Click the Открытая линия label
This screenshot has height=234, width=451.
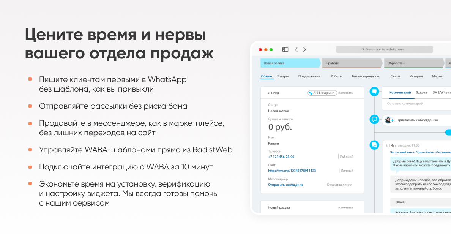click(x=339, y=185)
